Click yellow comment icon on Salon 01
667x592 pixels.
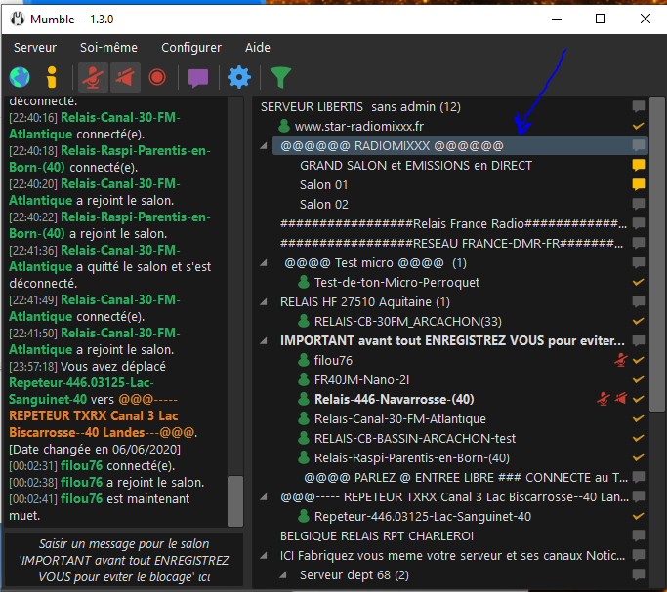click(x=638, y=184)
